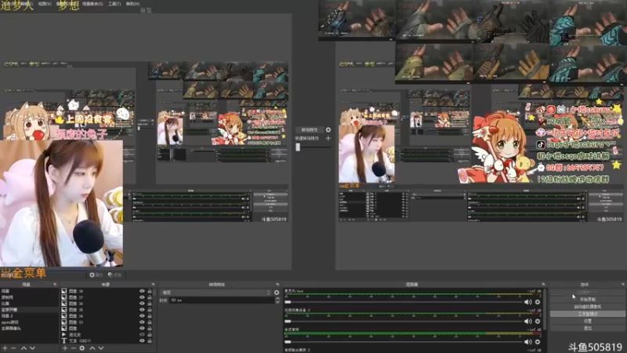Open the 工具(T) menu
This screenshot has height=353, width=627.
(x=114, y=4)
